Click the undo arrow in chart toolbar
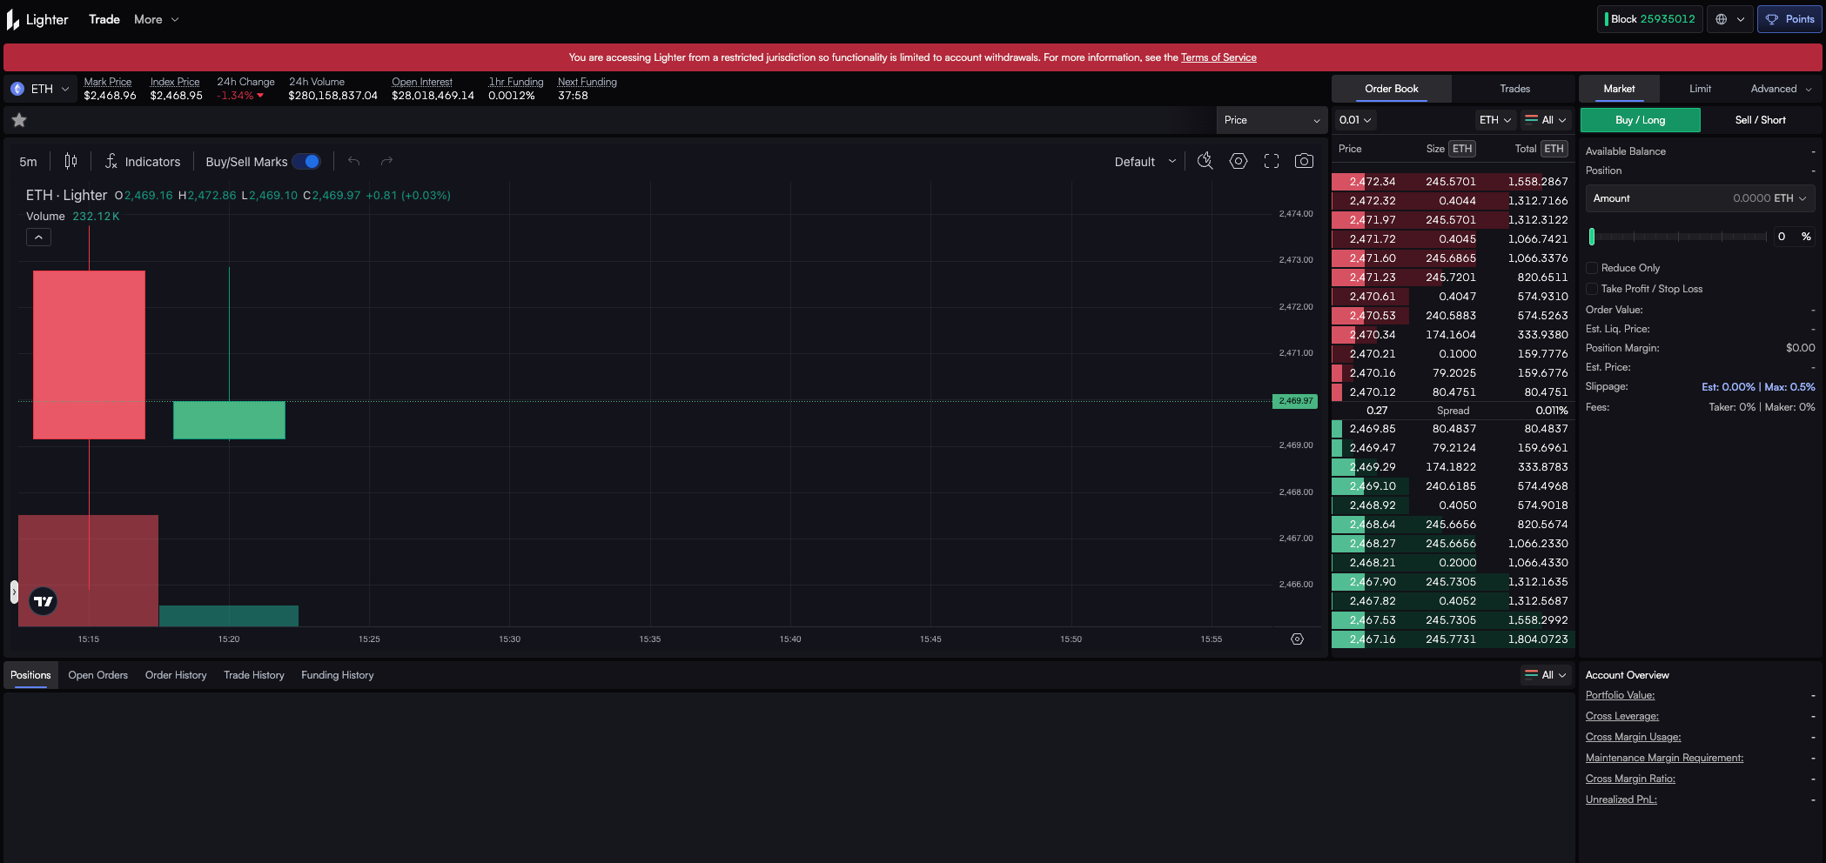Viewport: 1826px width, 863px height. pos(353,161)
